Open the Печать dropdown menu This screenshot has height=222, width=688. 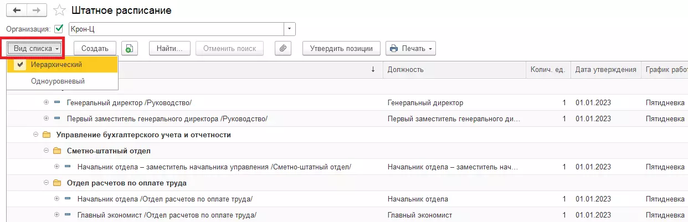(410, 49)
